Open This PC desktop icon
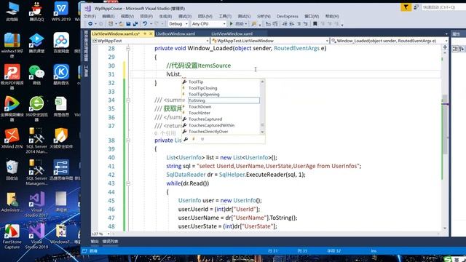Image resolution: width=466 pixels, height=262 pixels. click(12, 12)
